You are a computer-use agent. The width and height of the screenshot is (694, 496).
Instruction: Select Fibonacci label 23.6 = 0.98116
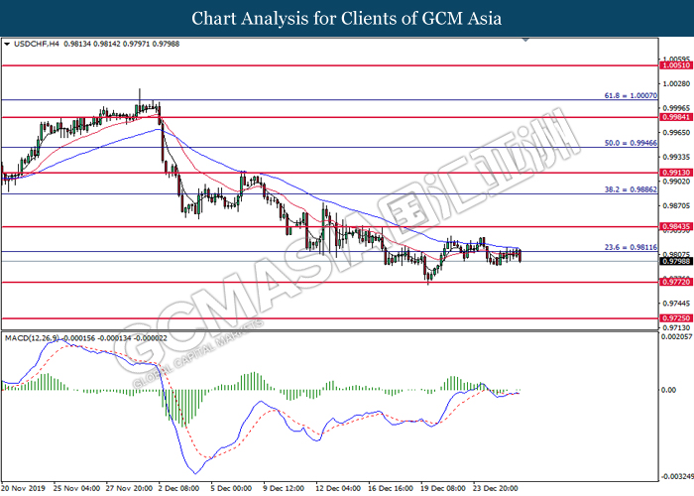coord(631,247)
